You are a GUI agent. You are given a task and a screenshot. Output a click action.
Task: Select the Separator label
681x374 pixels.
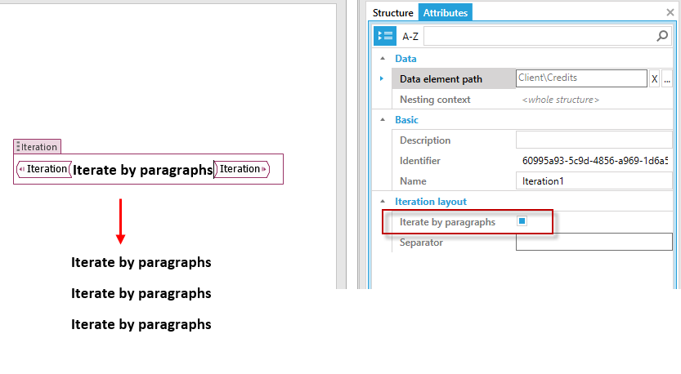421,242
